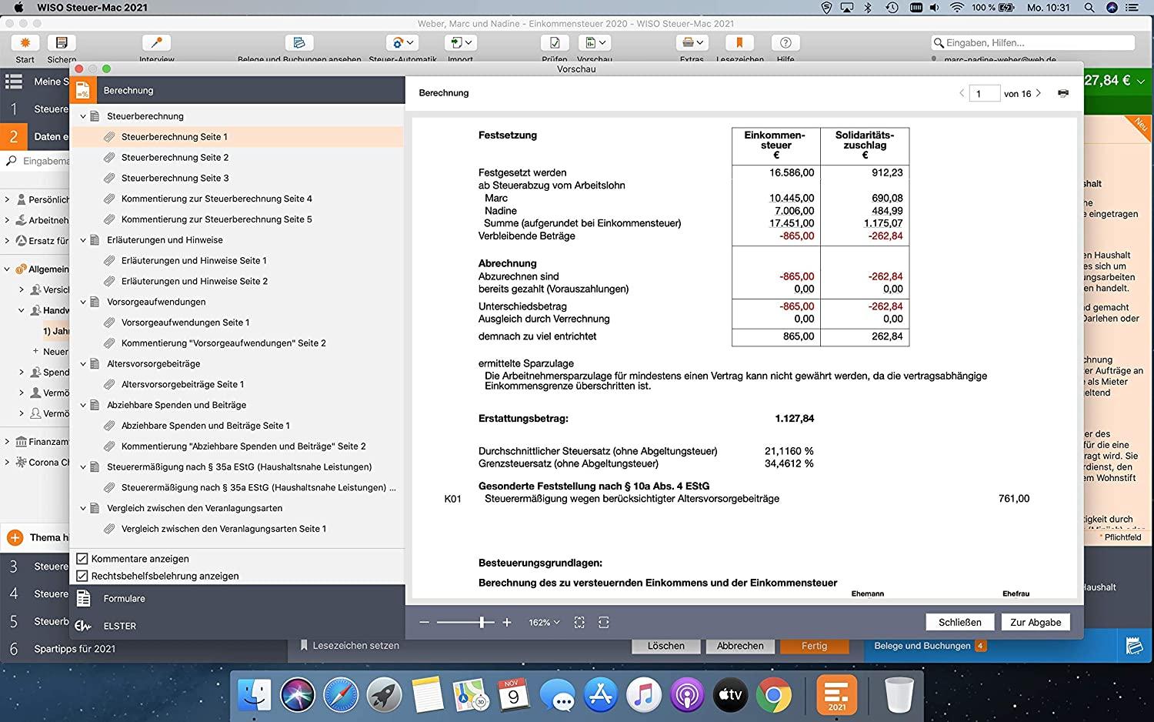Image resolution: width=1154 pixels, height=722 pixels.
Task: Open the Vorschau toolbar dropdown
Action: click(595, 43)
